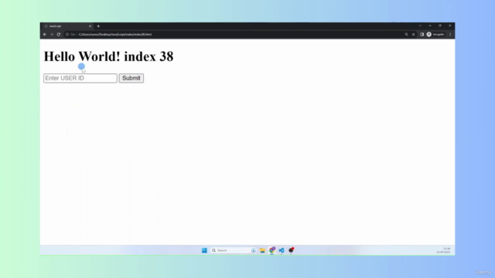Open the Windows Start menu
495x278 pixels.
click(204, 250)
